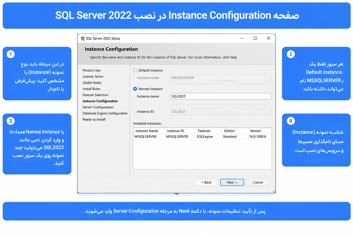The image size is (353, 235).
Task: Click the named Instance name field containing SQL2022
Action: tap(221, 96)
